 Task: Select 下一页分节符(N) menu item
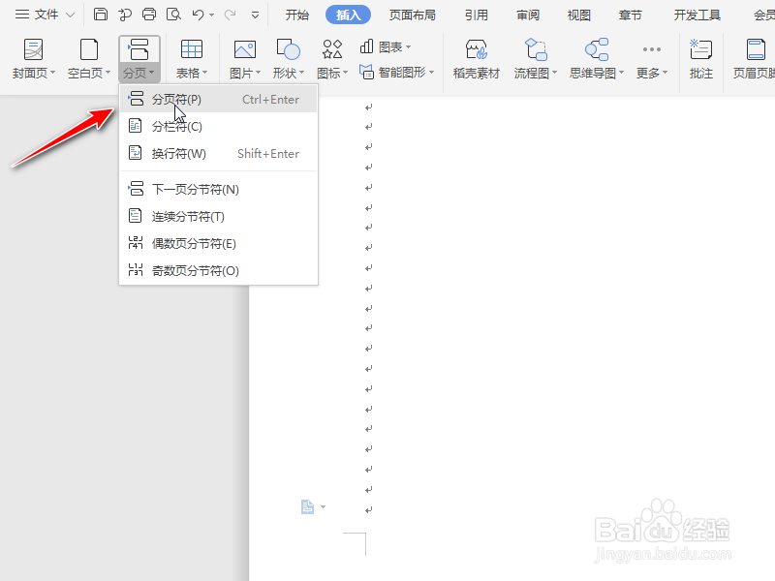tap(218, 189)
